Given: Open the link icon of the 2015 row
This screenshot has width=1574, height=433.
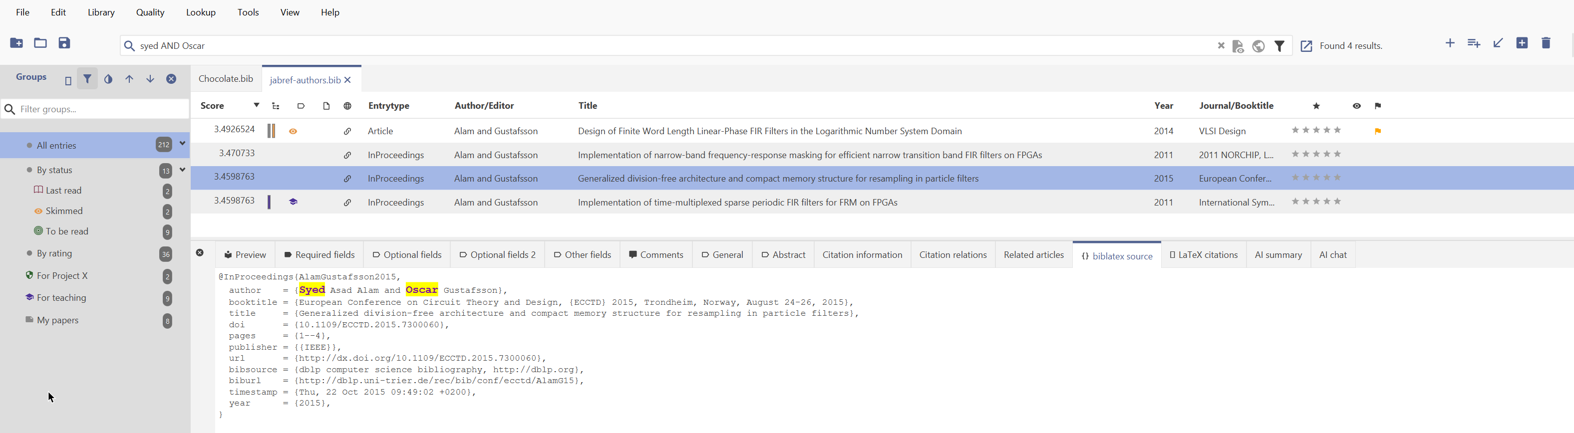Looking at the screenshot, I should click(x=347, y=179).
